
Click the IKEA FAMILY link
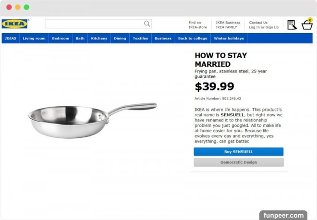coord(226,27)
